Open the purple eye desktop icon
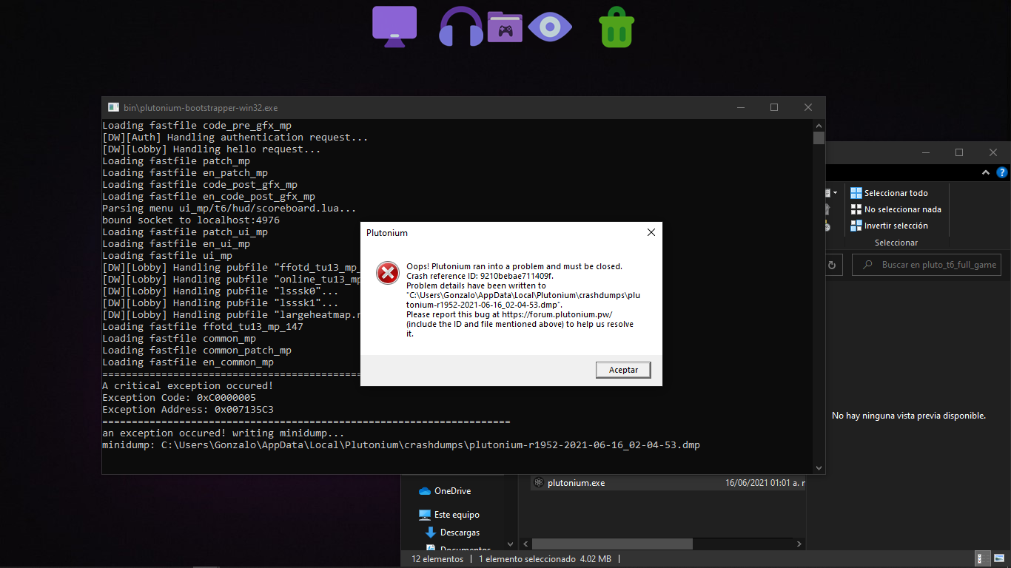Image resolution: width=1011 pixels, height=568 pixels. tap(550, 27)
